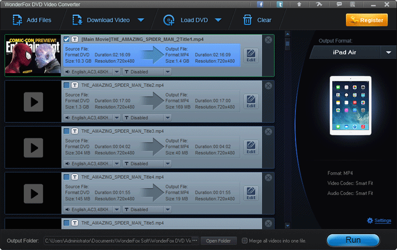Remove Title2.mp4 with its X icon
This screenshot has width=397, height=250.
pos(268,86)
